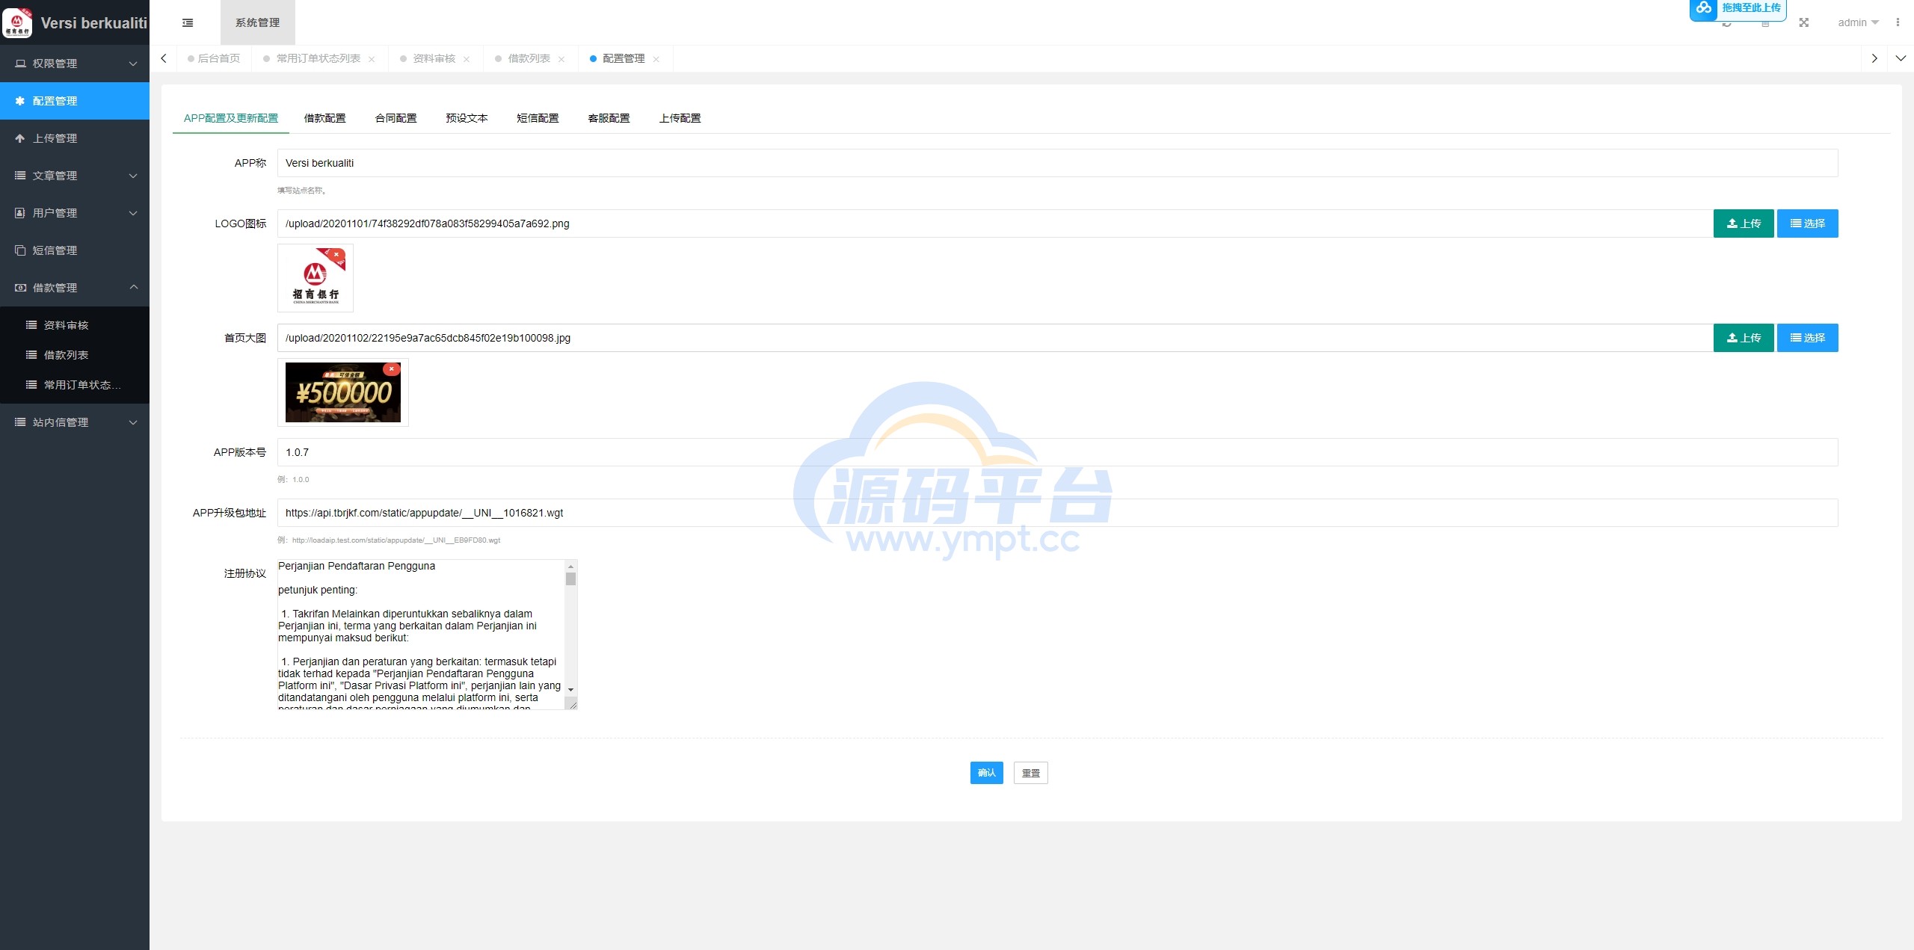Close the 借款列表 tab
The height and width of the screenshot is (950, 1914).
561,59
